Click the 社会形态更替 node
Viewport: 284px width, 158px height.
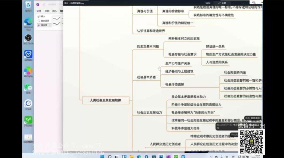[174, 84]
